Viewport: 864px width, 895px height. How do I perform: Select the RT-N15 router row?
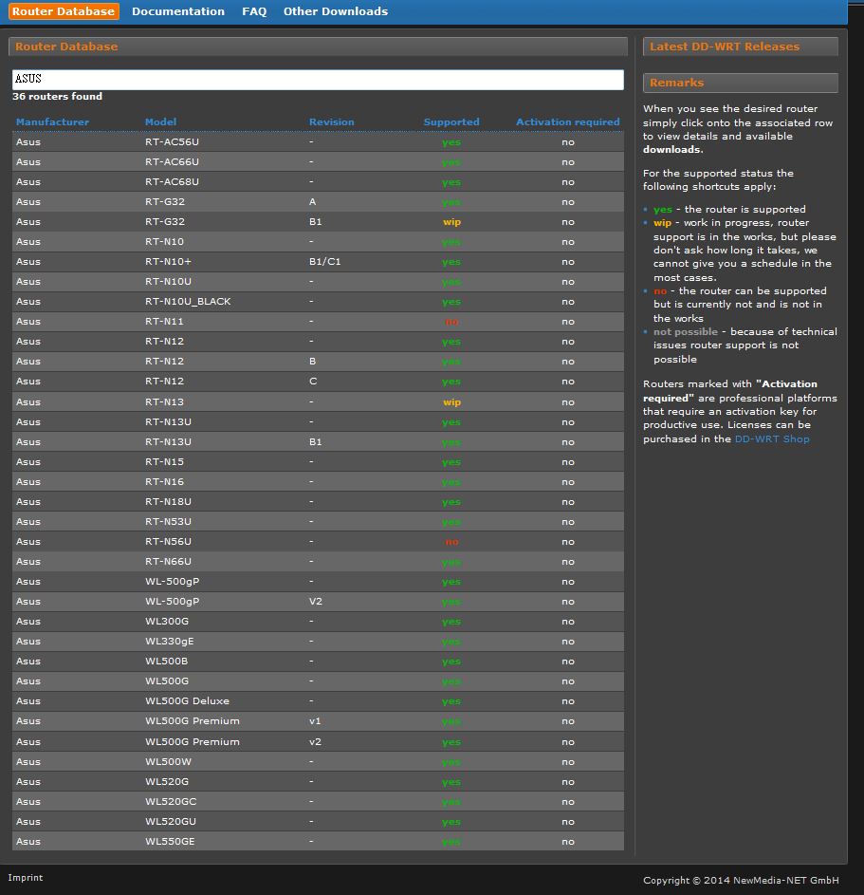pyautogui.click(x=318, y=462)
